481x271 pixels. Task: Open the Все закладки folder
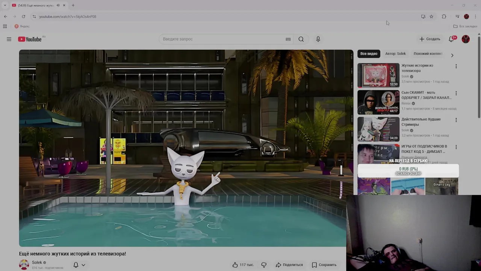465,26
